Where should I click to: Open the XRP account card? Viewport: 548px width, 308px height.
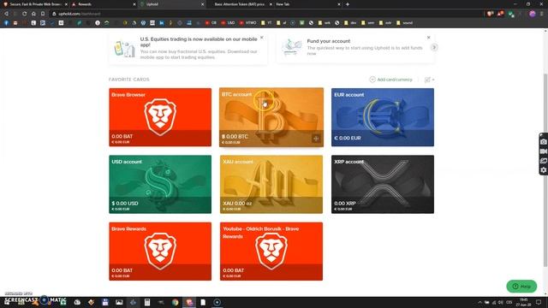(383, 184)
